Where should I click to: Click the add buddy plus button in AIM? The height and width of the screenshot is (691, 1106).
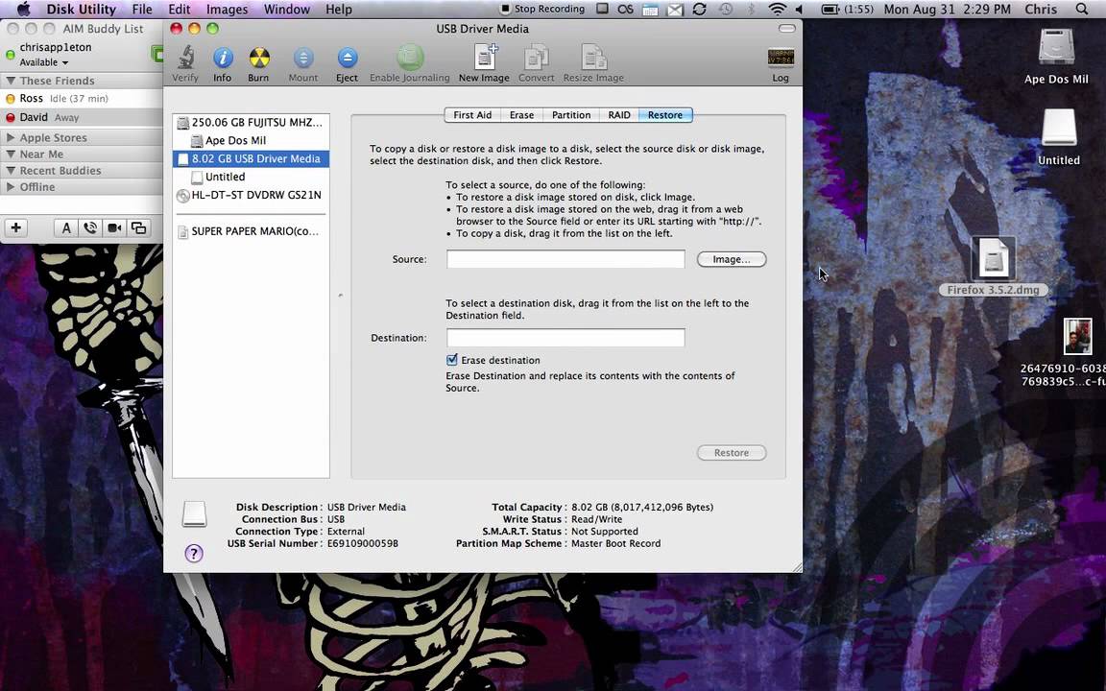click(x=16, y=227)
